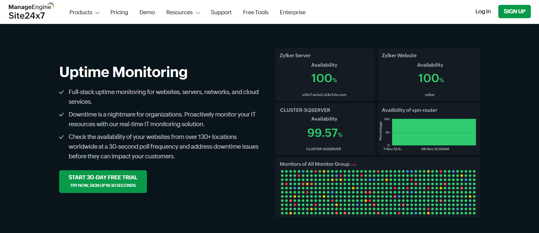Screen dimensions: 539x233
Task: Click the red Live indicator label
Action: click(353, 165)
